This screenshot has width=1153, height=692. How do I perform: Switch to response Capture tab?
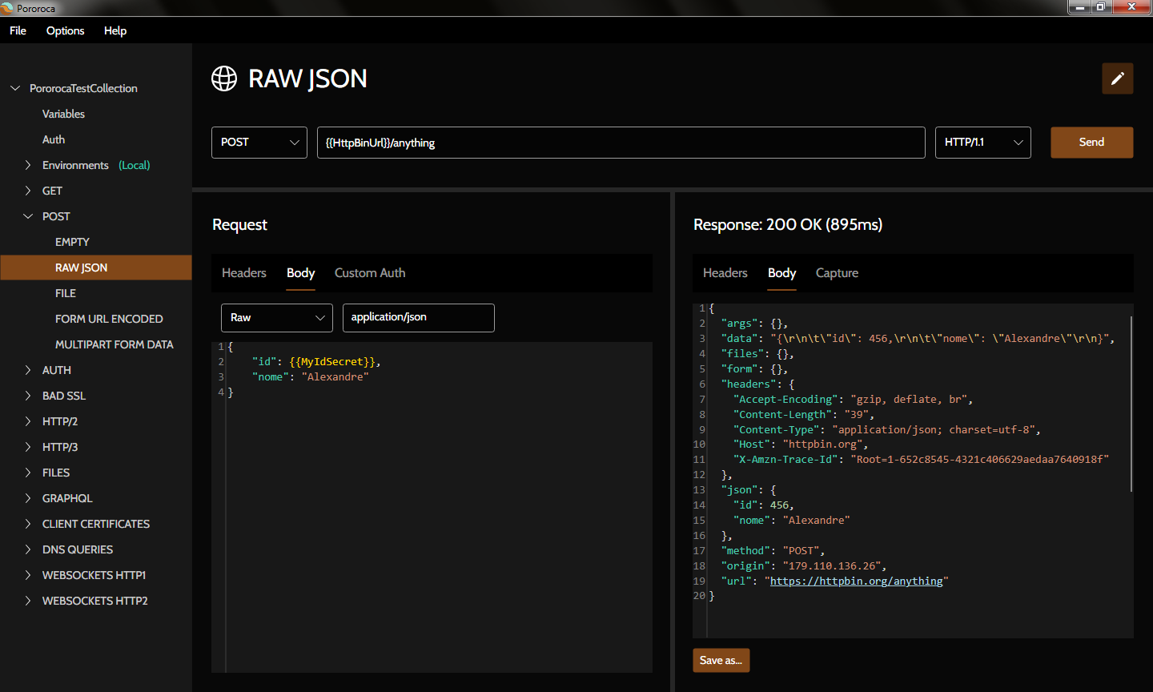coord(837,273)
